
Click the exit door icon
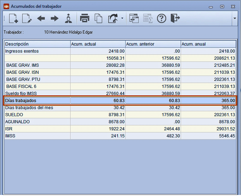point(175,18)
